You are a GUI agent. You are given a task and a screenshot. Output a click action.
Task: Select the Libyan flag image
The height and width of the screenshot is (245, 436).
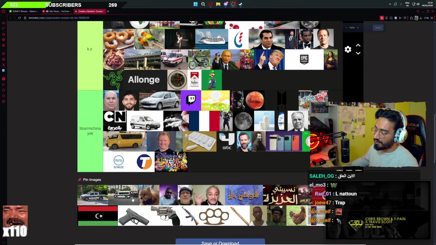coord(98,216)
